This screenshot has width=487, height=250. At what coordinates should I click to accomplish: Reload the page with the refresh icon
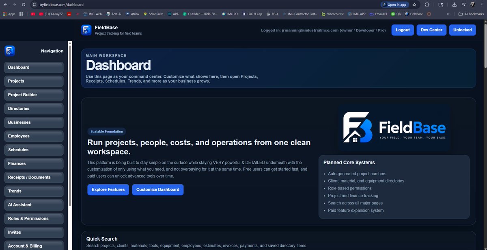(24, 4)
